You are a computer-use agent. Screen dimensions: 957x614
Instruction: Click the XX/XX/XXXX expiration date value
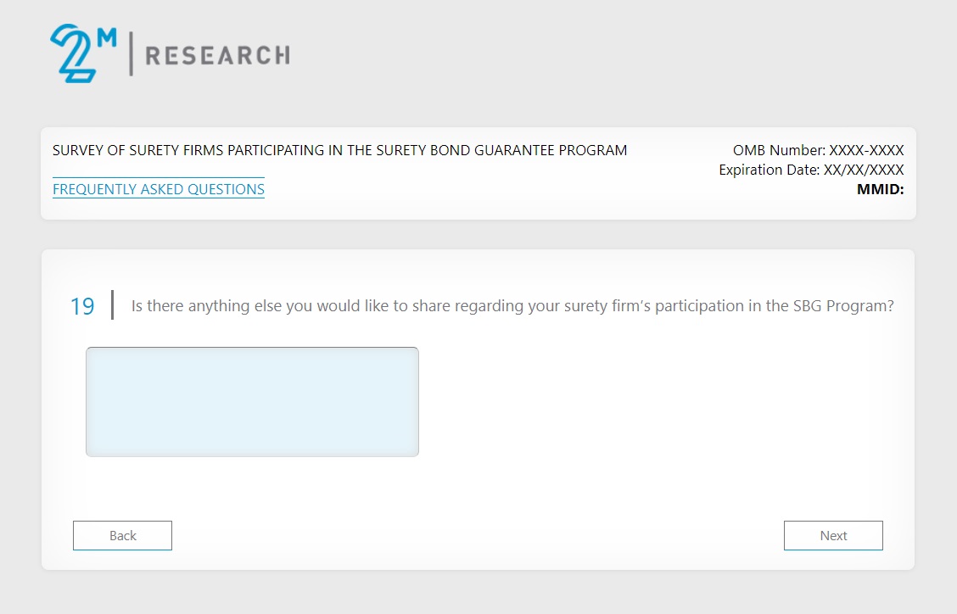864,170
